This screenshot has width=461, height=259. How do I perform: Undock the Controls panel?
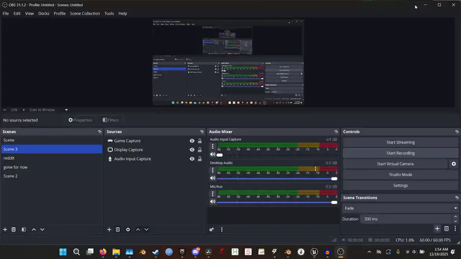[456, 132]
